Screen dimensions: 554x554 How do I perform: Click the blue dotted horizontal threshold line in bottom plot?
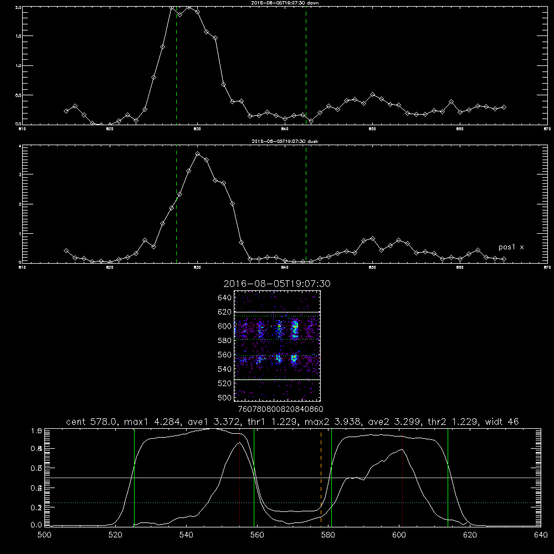click(293, 502)
